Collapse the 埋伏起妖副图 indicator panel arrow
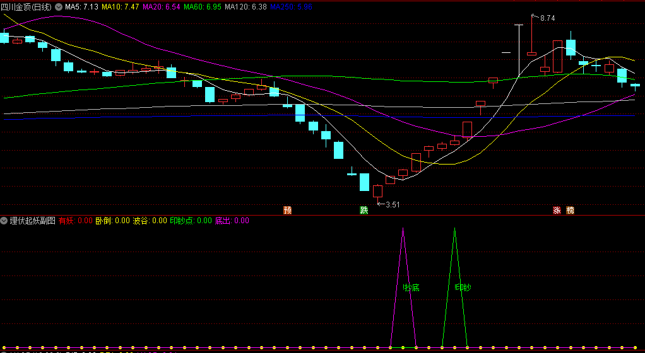Viewport: 645px width, 353px height. 4,221
